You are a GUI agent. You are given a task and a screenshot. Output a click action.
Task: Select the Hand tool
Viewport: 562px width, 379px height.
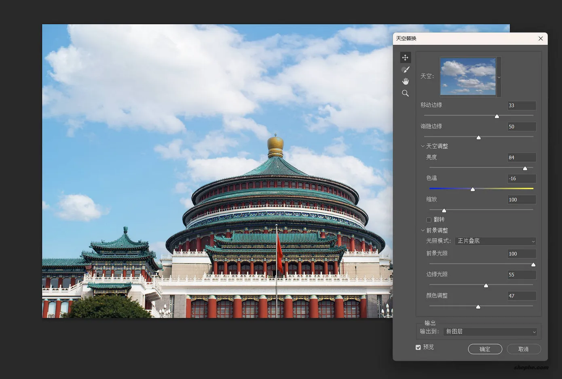tap(405, 81)
